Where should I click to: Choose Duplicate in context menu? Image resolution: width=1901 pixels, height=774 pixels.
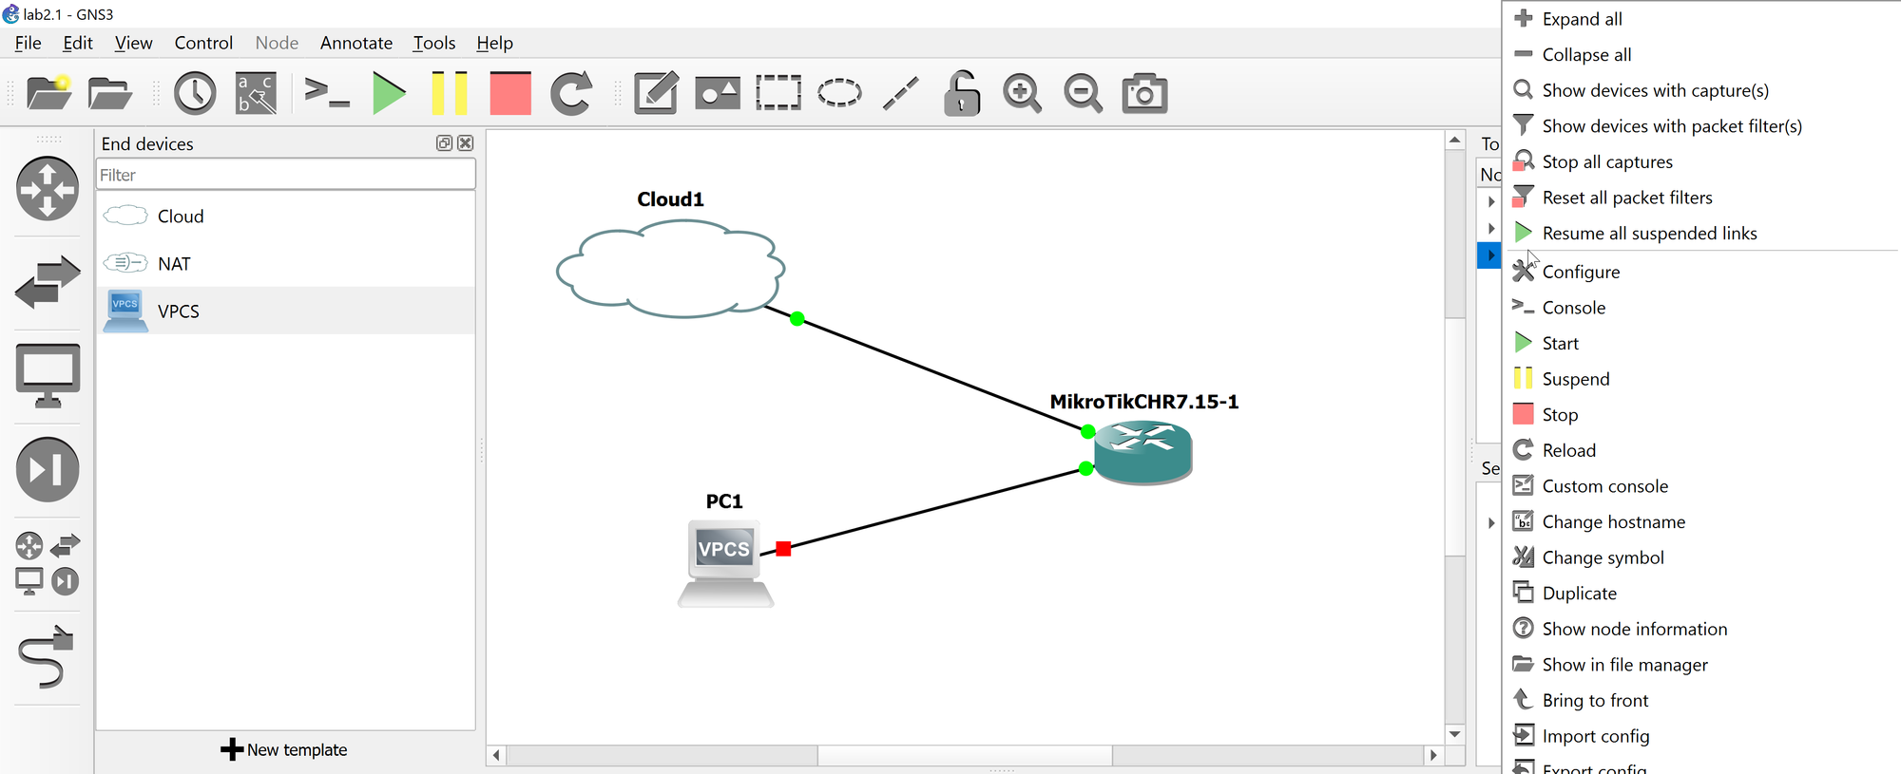click(x=1701, y=594)
